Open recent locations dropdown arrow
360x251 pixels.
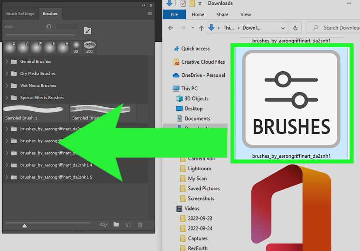point(192,28)
